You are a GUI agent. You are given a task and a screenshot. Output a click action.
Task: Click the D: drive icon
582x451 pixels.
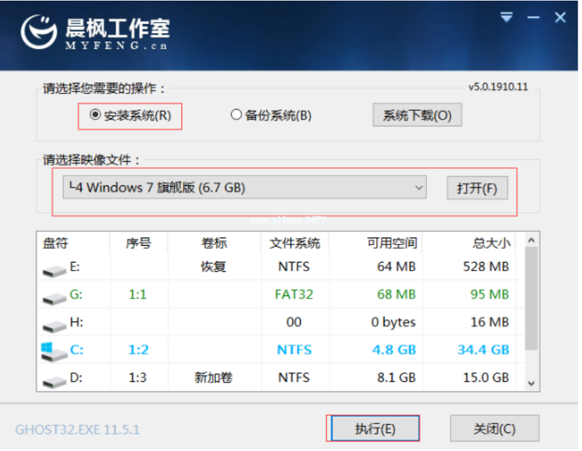(54, 379)
